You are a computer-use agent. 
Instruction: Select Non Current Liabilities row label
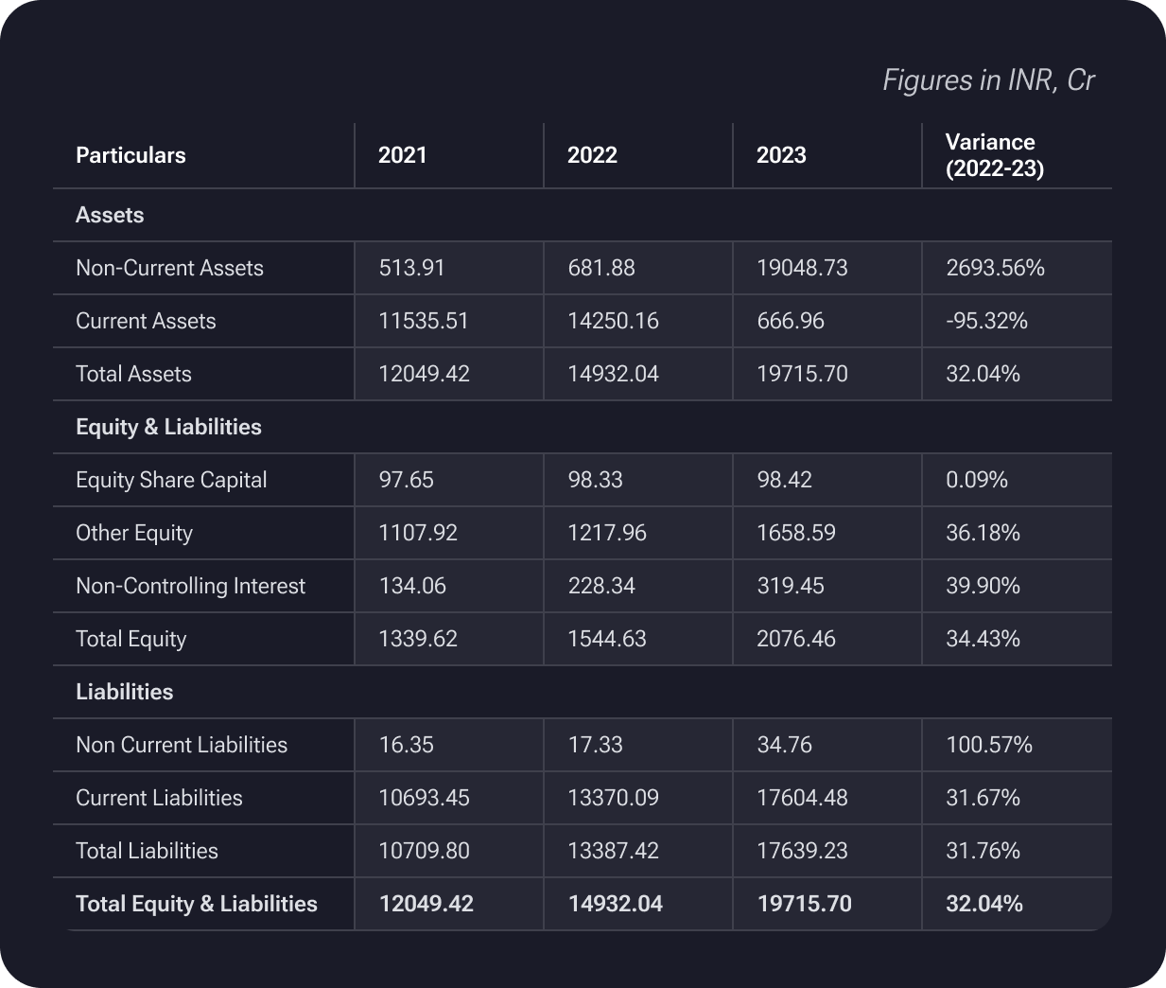click(x=182, y=745)
